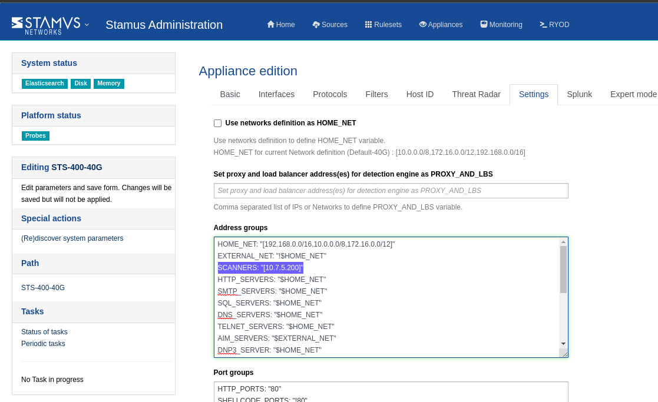Viewport: 658px width, 402px height.
Task: Click the TELNET_SERVERS line in Address groups
Action: (276, 326)
